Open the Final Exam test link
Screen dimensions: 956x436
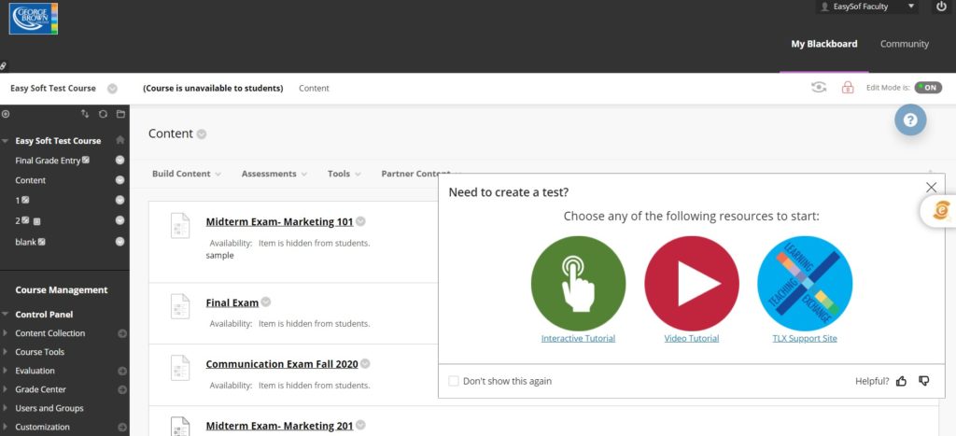pos(232,302)
